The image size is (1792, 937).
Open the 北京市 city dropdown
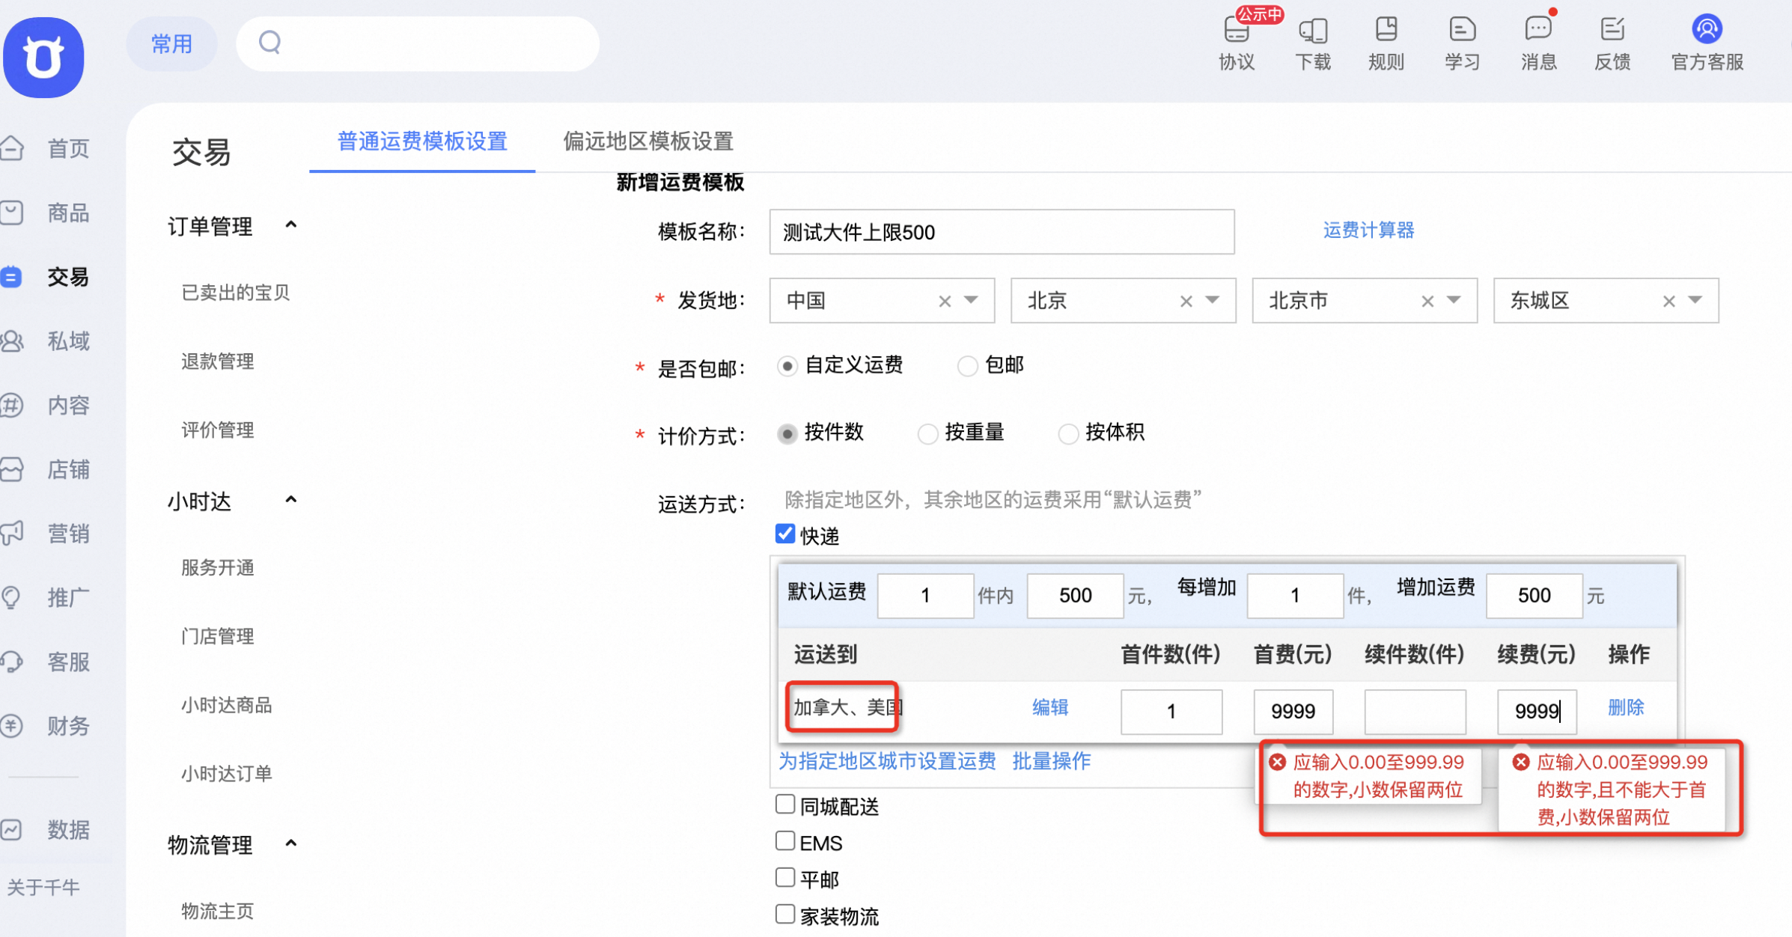click(x=1454, y=300)
